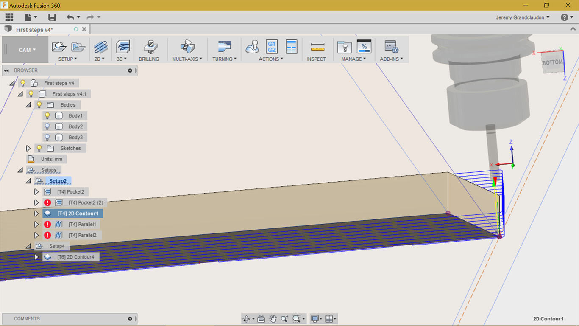Open the data panel grid icon
The height and width of the screenshot is (326, 579).
point(9,17)
